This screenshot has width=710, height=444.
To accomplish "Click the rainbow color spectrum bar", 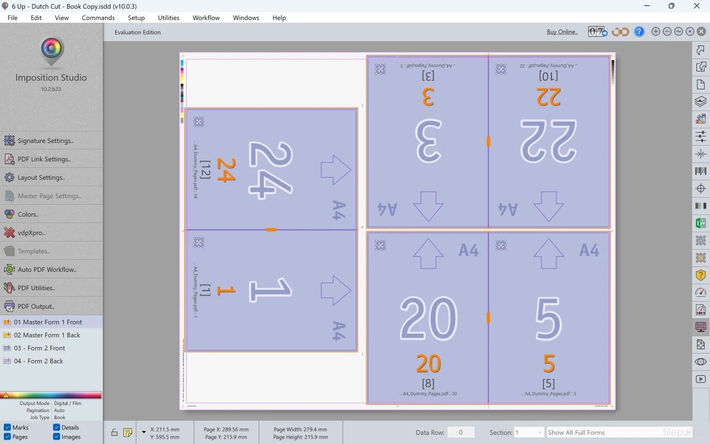I will (51, 395).
